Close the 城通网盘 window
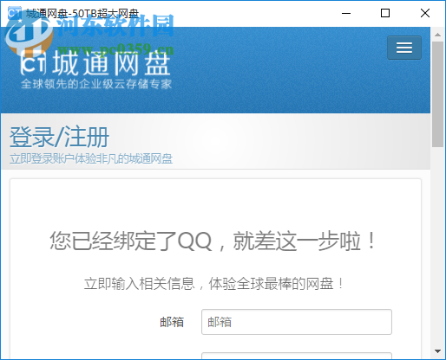 [425, 13]
